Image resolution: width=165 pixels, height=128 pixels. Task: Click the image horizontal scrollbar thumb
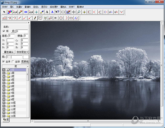click(x=88, y=121)
